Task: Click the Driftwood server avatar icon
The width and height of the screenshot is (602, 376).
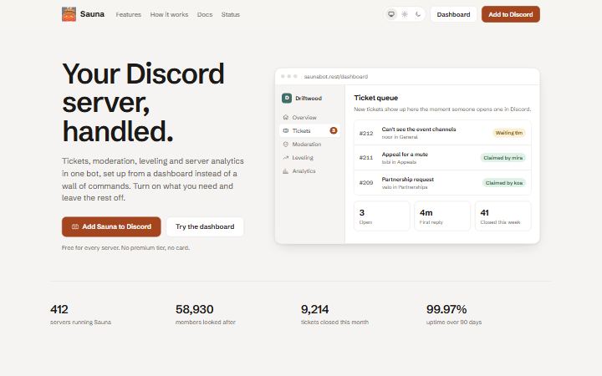Action: point(287,99)
